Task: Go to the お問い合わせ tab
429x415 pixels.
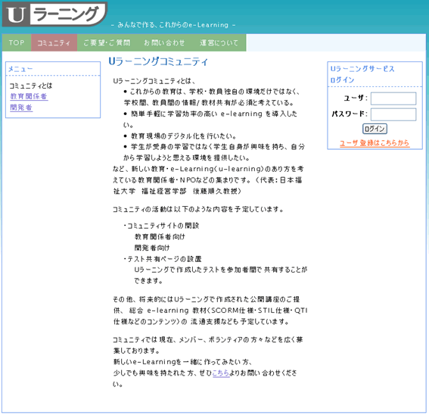Action: coord(164,42)
